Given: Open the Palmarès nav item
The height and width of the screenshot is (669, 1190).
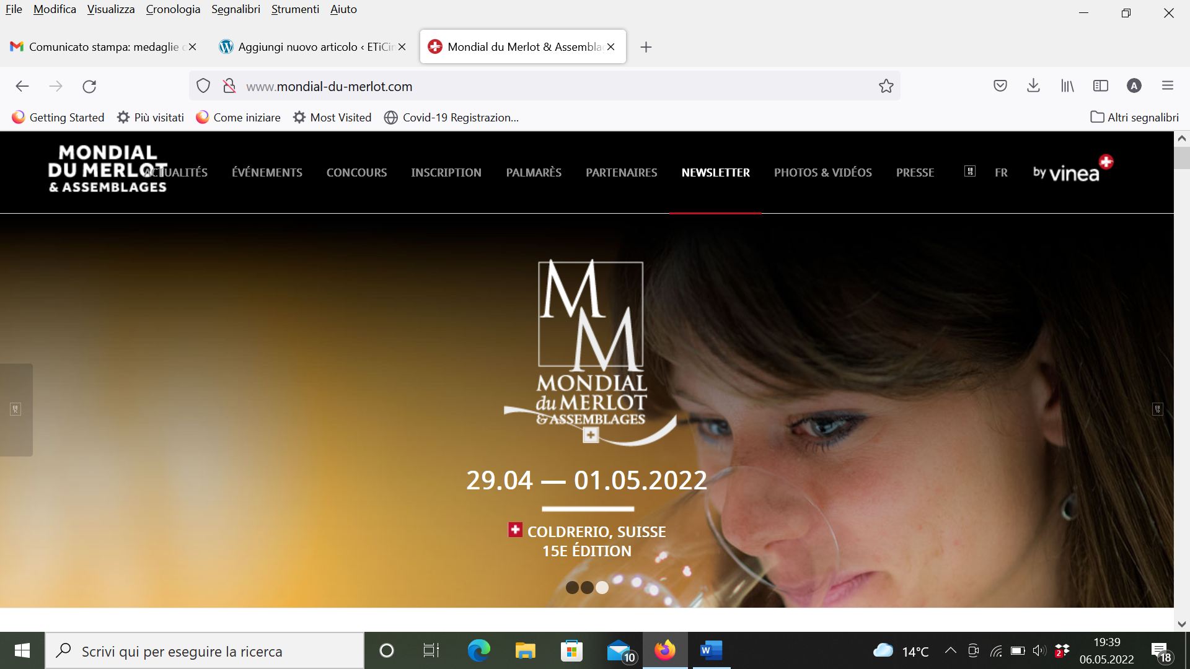Looking at the screenshot, I should coord(534,173).
